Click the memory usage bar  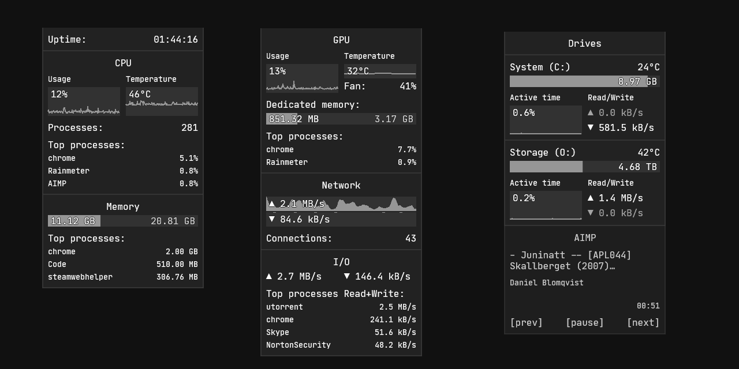click(x=123, y=221)
